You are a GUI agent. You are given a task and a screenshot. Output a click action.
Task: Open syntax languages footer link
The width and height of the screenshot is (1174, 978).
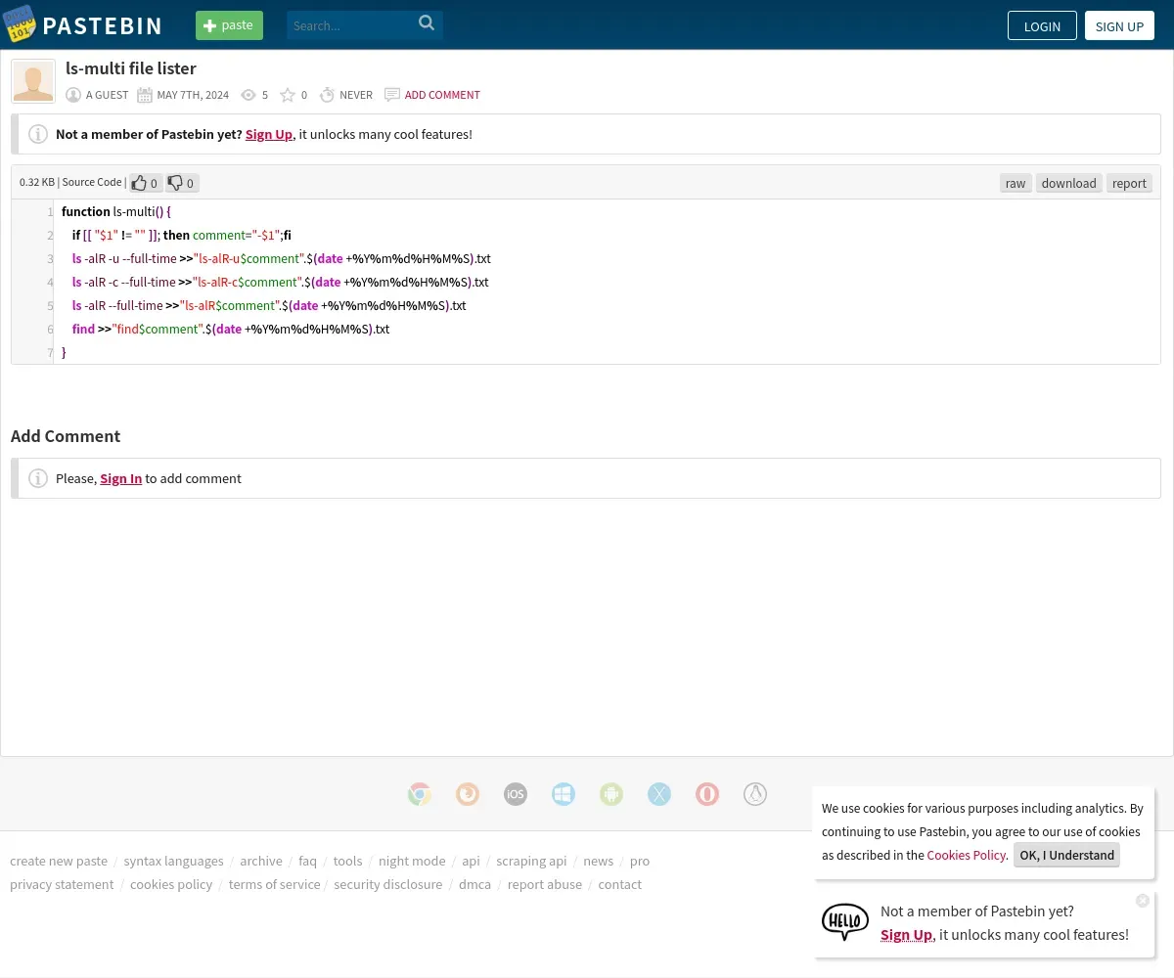click(x=173, y=861)
